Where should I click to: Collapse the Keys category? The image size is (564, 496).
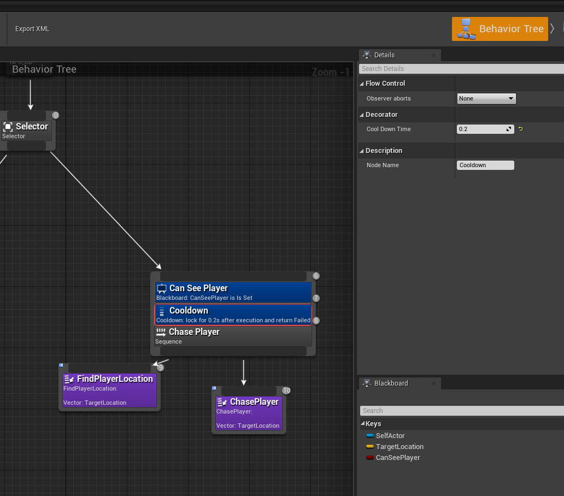point(362,423)
